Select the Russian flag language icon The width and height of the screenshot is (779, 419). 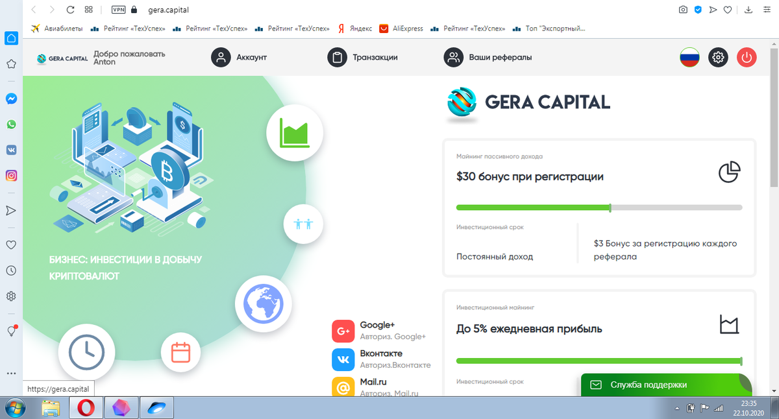click(x=689, y=57)
